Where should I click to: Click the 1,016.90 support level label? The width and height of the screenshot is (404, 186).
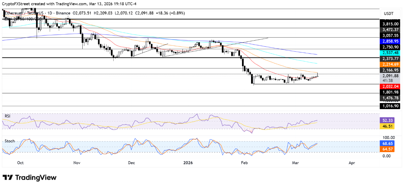[390, 106]
